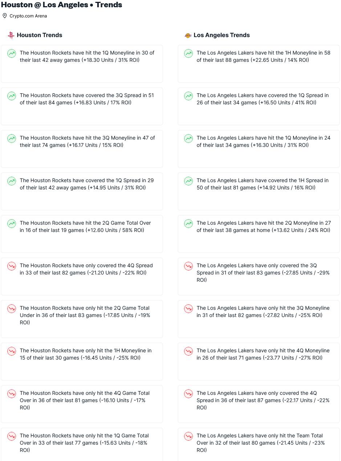Open the Lakers 4Q Moneyline 26 of 71 card
Screen dimensions: 341x461
click(259, 361)
